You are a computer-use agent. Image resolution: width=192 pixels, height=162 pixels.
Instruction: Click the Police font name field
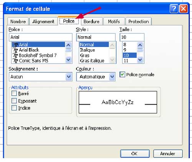click(41, 37)
